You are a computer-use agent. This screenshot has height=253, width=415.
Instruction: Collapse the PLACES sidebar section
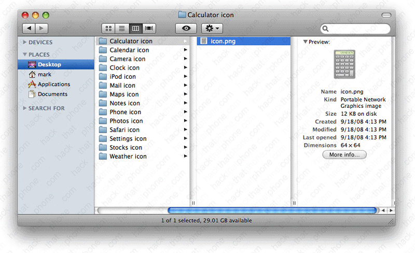pos(25,54)
